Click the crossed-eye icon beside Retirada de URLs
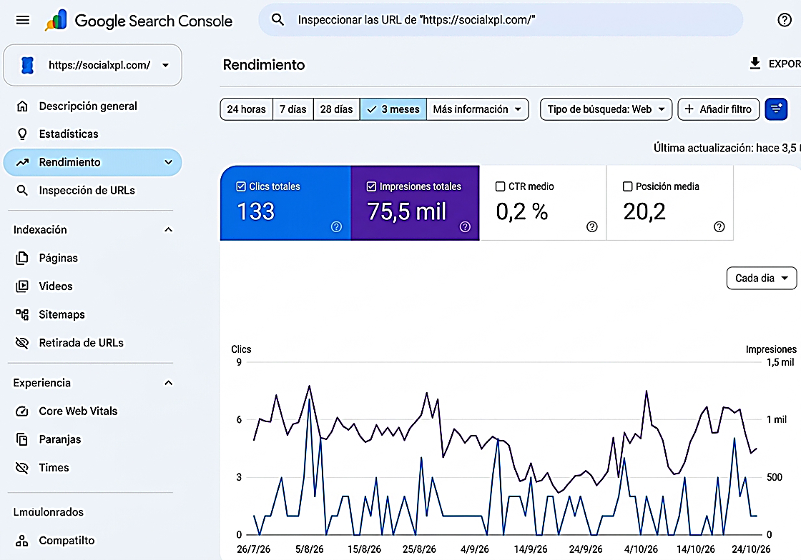801x560 pixels. 22,343
